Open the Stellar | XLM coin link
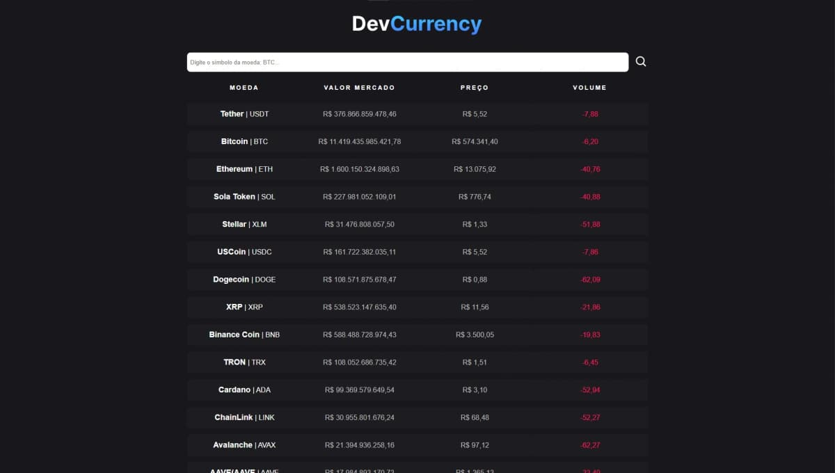 (x=244, y=224)
